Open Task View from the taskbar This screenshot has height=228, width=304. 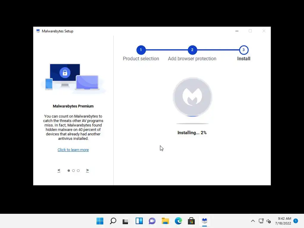coord(126,221)
